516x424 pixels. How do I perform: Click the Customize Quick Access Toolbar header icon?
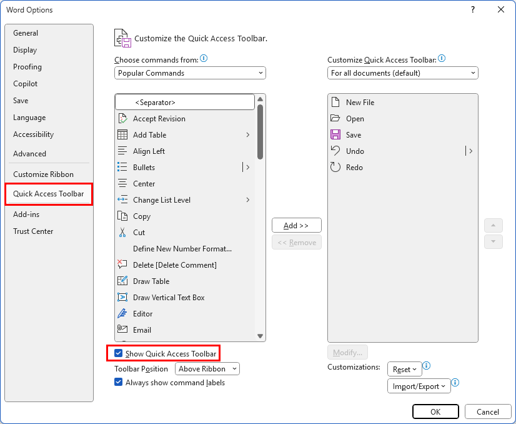point(122,38)
